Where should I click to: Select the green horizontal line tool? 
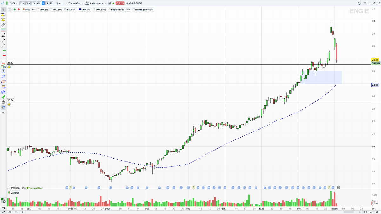(x=3, y=50)
